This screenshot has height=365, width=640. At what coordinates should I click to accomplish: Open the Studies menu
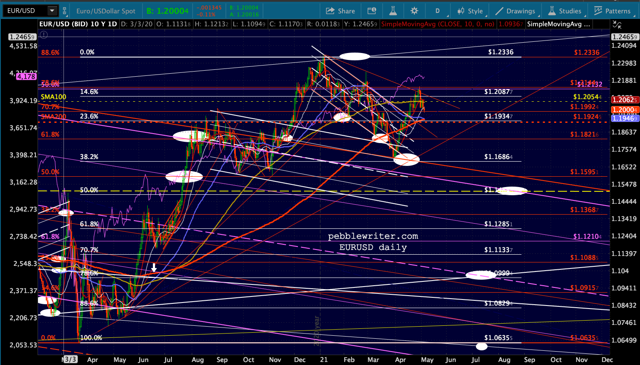565,11
